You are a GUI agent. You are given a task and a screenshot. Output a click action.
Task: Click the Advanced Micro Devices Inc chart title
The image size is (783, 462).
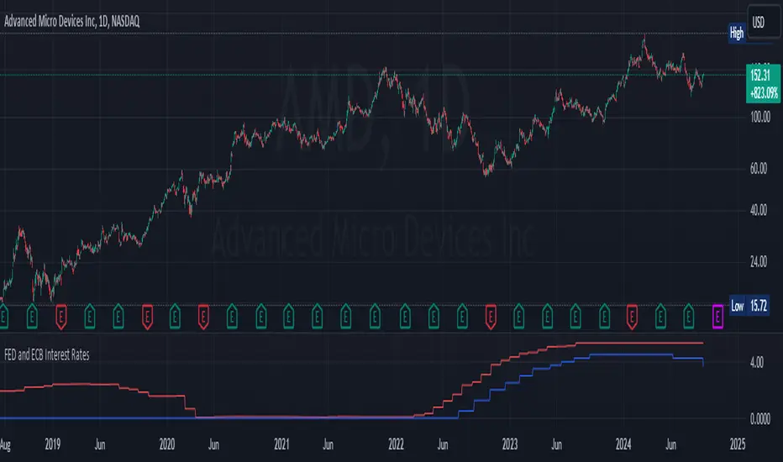[72, 21]
